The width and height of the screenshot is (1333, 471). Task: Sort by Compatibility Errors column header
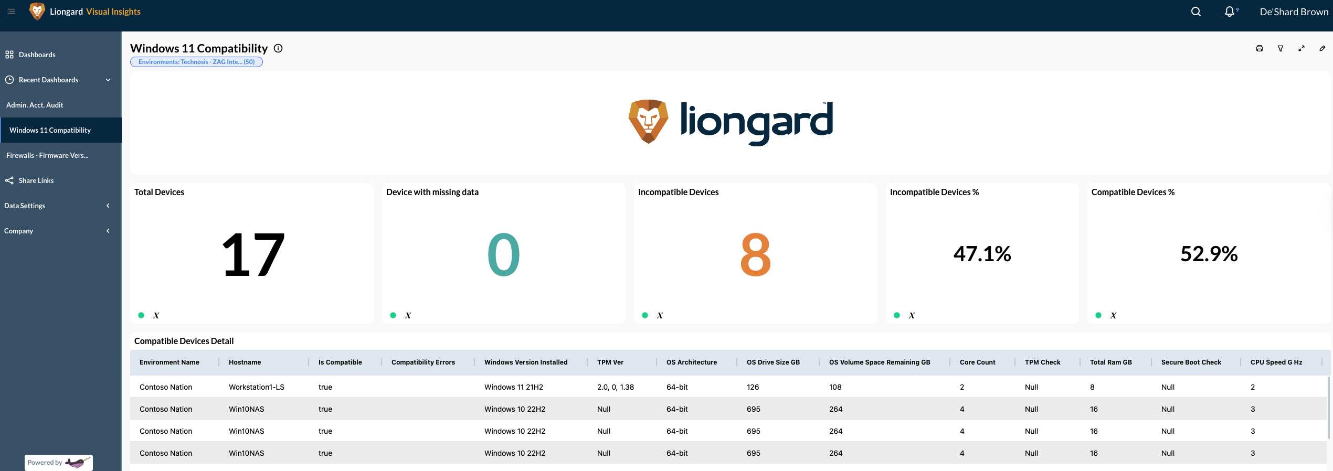[x=423, y=362]
